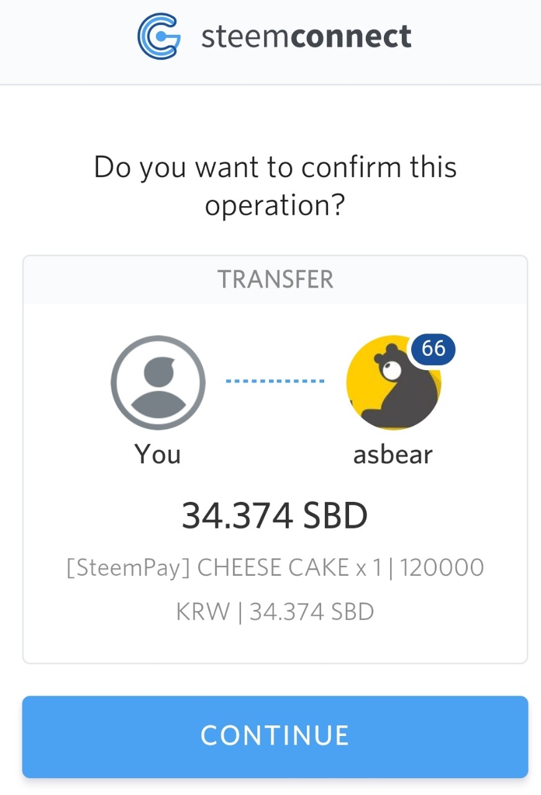Click the bold "connect" part of the wordmark
Screen dimensions: 541x795
351,37
